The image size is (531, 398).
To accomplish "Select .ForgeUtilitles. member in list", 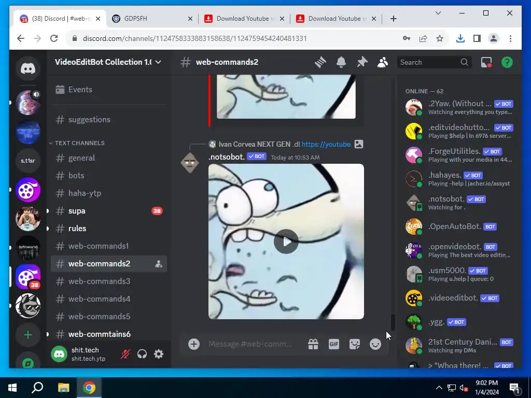I will point(459,155).
